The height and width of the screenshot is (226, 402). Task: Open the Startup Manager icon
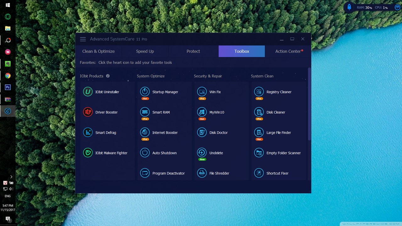tap(145, 92)
